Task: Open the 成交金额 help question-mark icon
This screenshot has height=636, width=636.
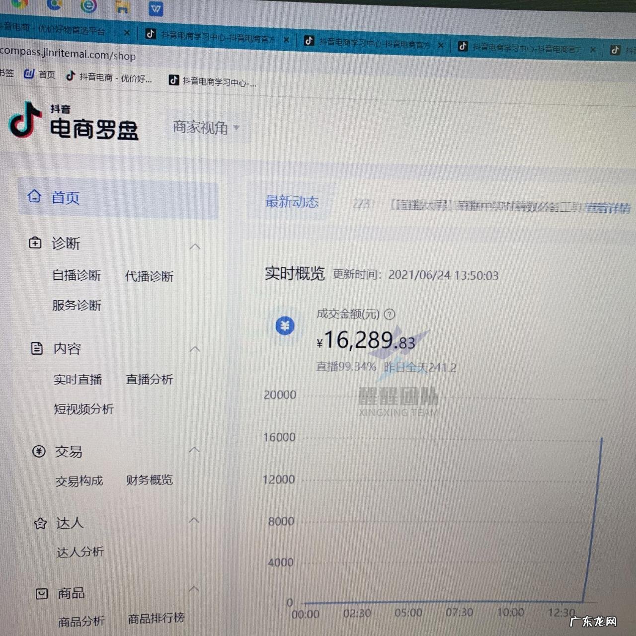Action: point(390,314)
